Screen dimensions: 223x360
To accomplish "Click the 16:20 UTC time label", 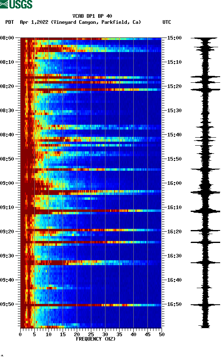I will click(174, 232).
